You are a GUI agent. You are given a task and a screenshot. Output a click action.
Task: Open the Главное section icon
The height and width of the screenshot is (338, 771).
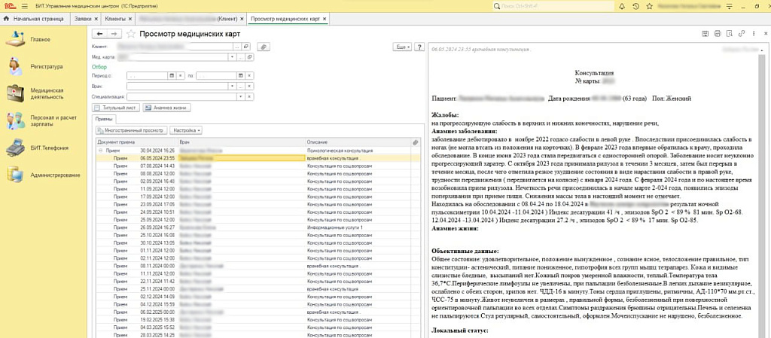tap(15, 39)
